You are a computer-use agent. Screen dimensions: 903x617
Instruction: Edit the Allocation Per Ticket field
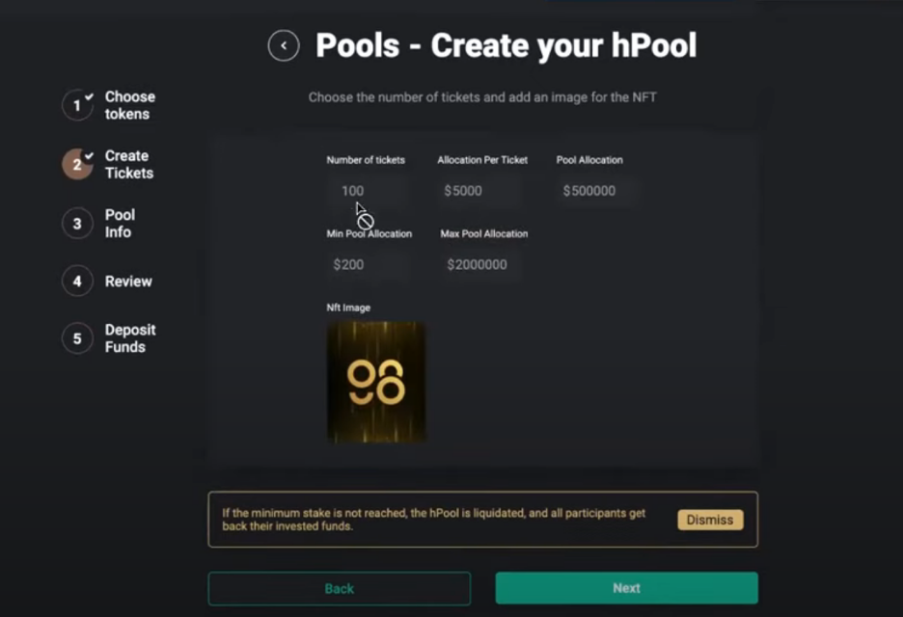(x=479, y=191)
